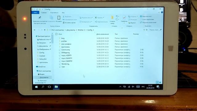The width and height of the screenshot is (197, 111).
Task: Click the Paste clipboard icon
Action: [59, 18]
